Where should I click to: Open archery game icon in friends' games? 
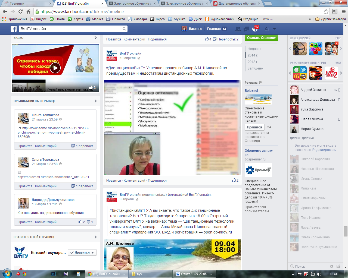tap(300, 49)
